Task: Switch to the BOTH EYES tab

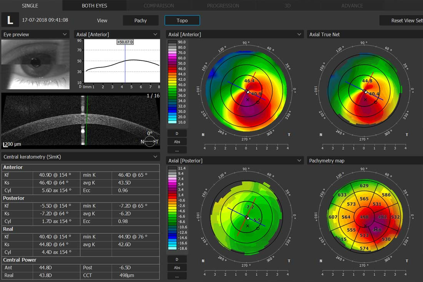Action: (95, 6)
